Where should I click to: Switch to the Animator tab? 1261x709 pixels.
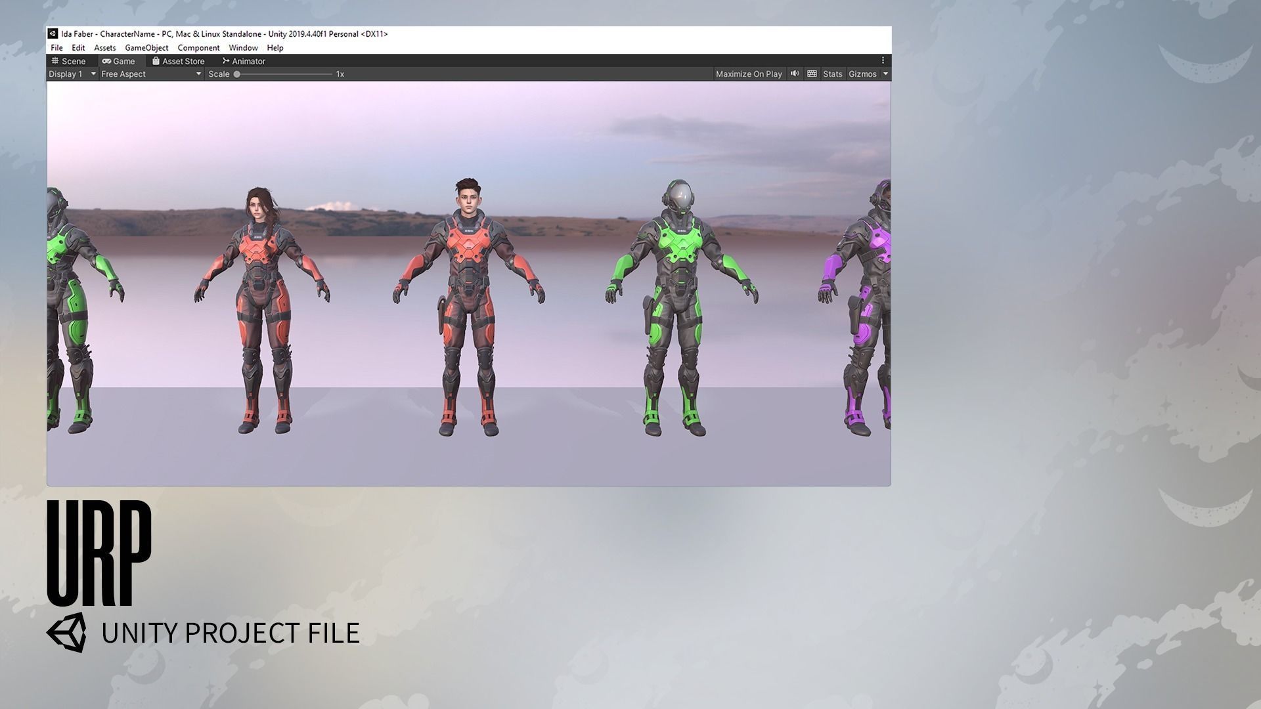click(x=244, y=61)
